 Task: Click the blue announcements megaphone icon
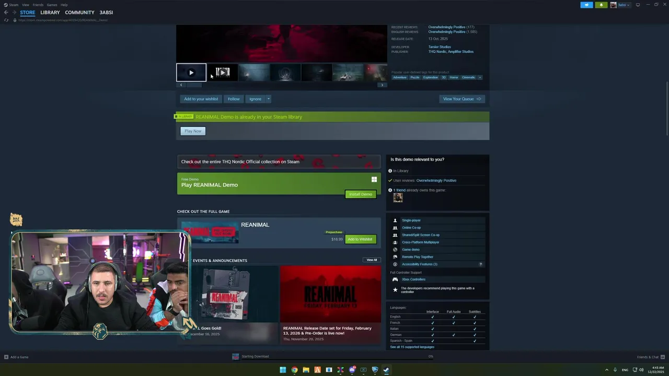586,5
